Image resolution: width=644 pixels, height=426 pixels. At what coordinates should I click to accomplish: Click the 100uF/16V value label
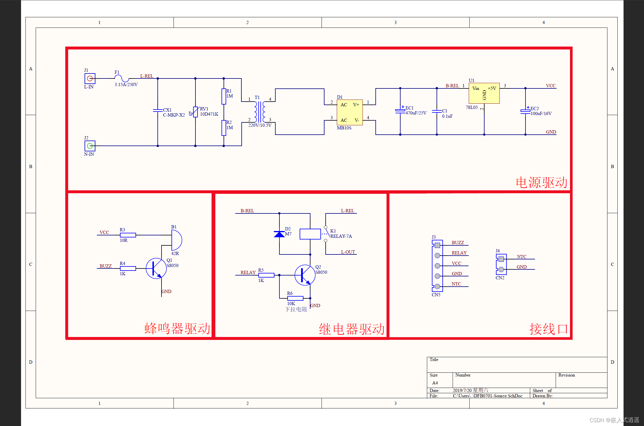click(541, 114)
